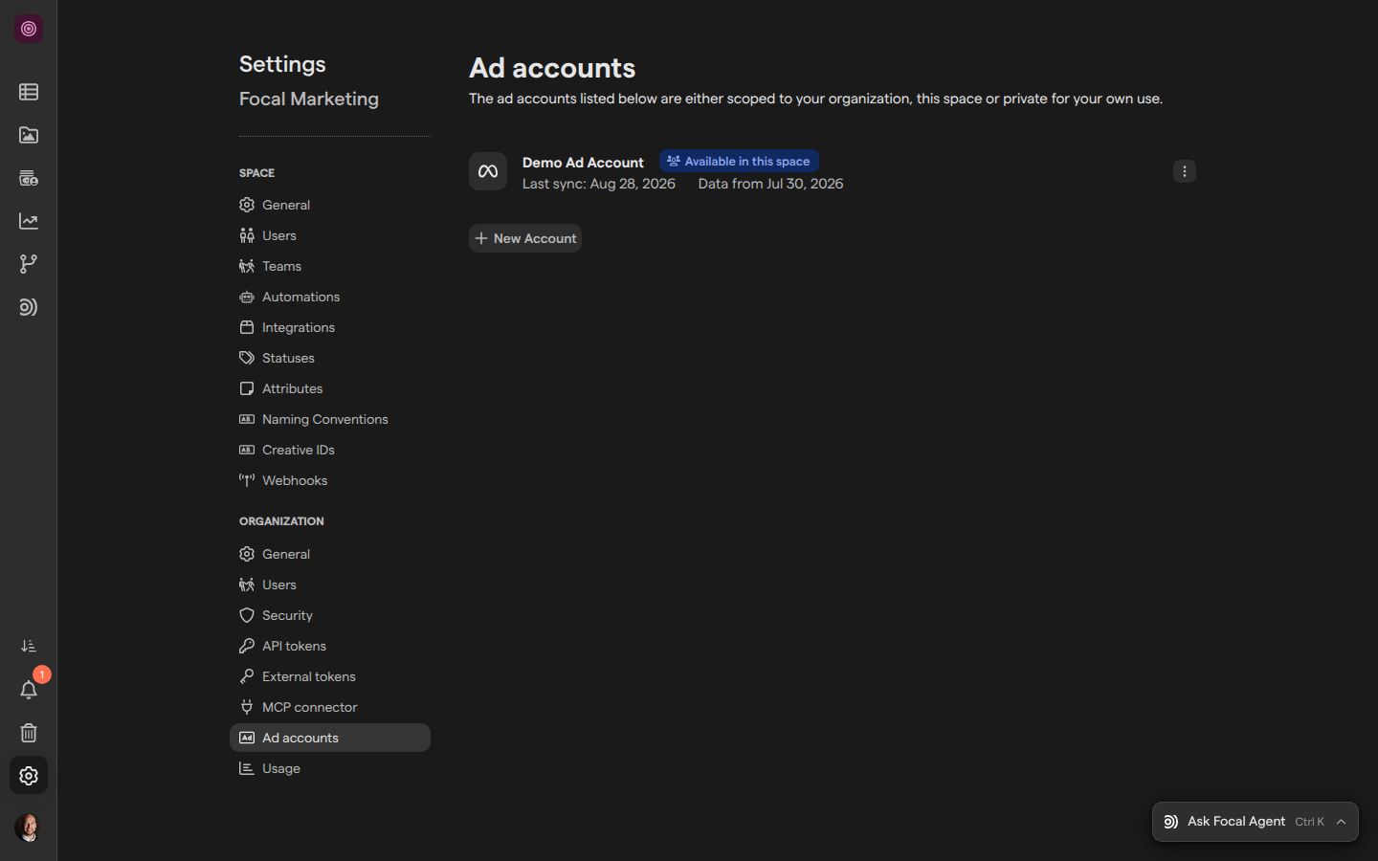Open Attributes settings
This screenshot has height=861, width=1378.
[330, 388]
